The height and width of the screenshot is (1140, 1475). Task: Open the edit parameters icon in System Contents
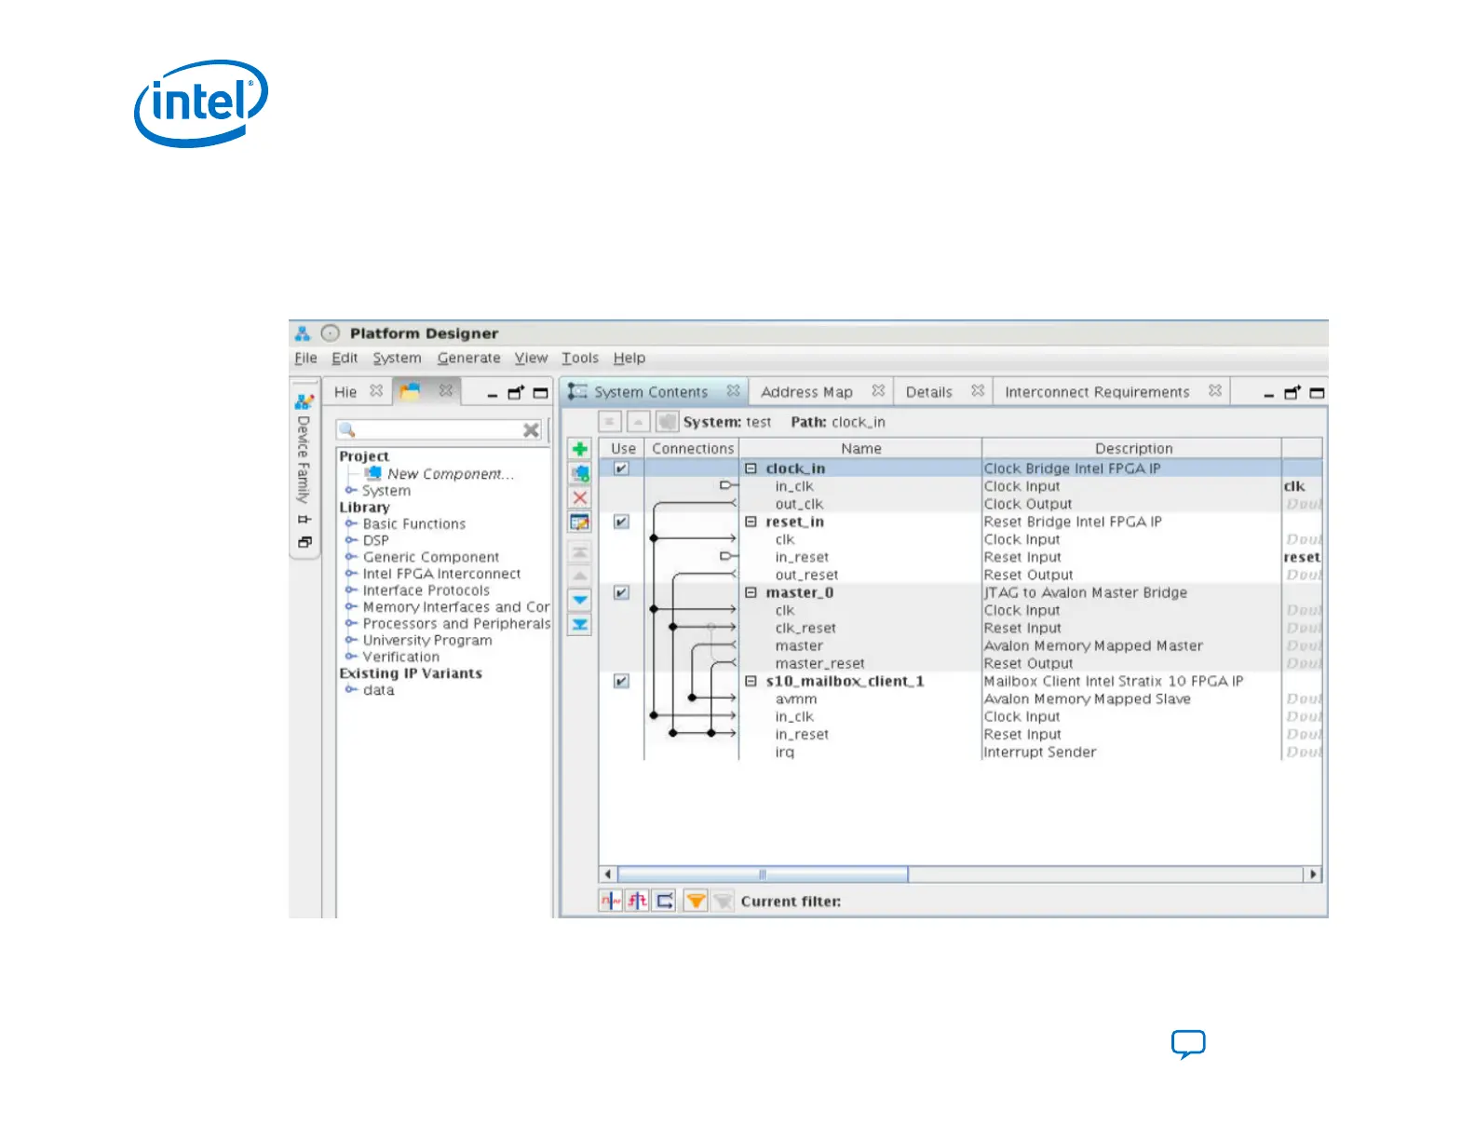pos(579,522)
